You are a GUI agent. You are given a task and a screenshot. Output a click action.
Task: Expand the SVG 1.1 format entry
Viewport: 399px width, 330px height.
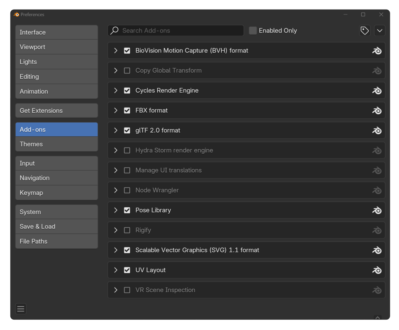click(x=116, y=250)
